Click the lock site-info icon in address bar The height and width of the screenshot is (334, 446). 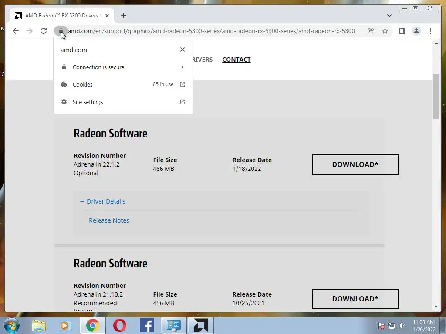[x=61, y=31]
